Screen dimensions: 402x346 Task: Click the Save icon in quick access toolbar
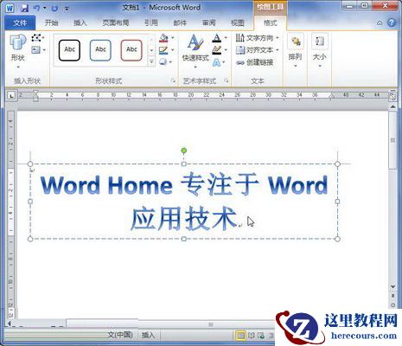[x=24, y=8]
